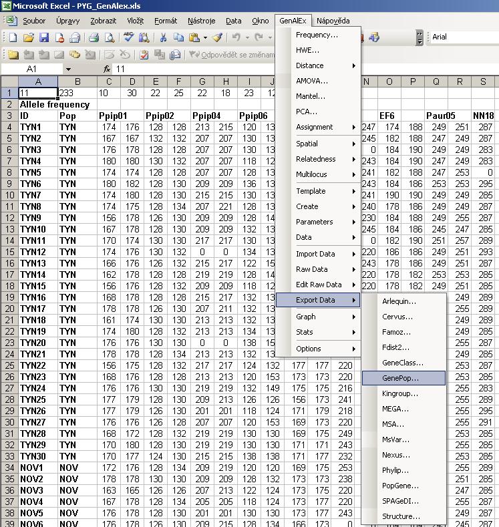Image resolution: width=499 pixels, height=527 pixels.
Task: Select Arlequin… export option
Action: pyautogui.click(x=403, y=301)
